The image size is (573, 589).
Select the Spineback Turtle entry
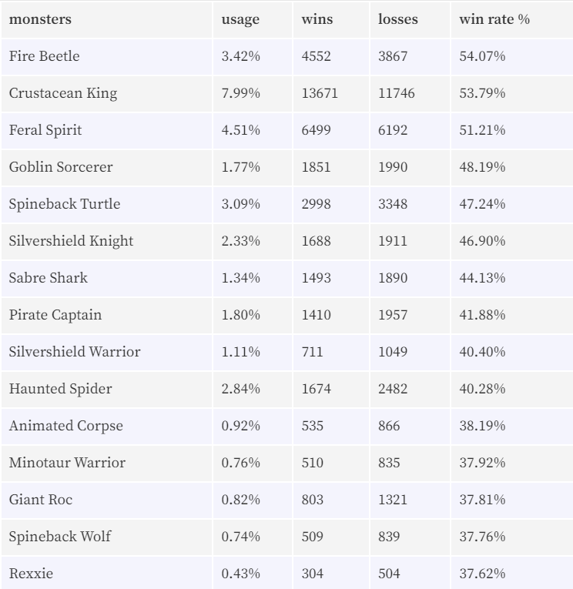click(x=64, y=204)
